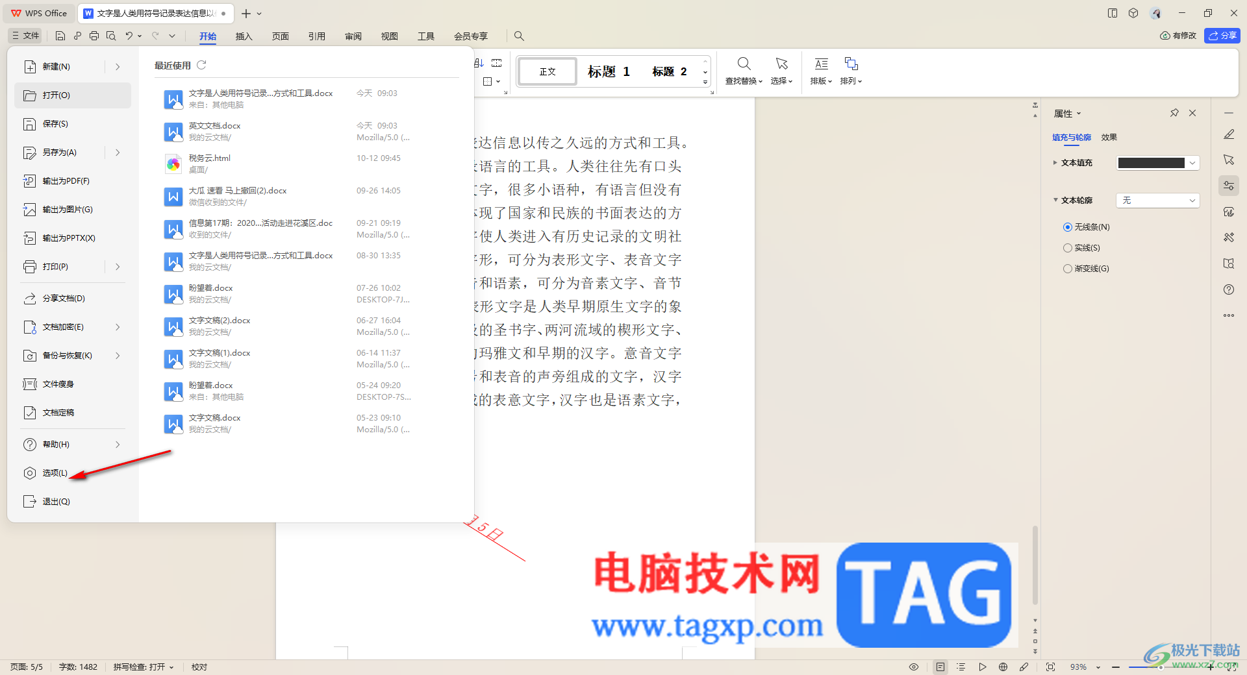Click the 选项(L) options menu entry
This screenshot has width=1247, height=675.
point(72,473)
